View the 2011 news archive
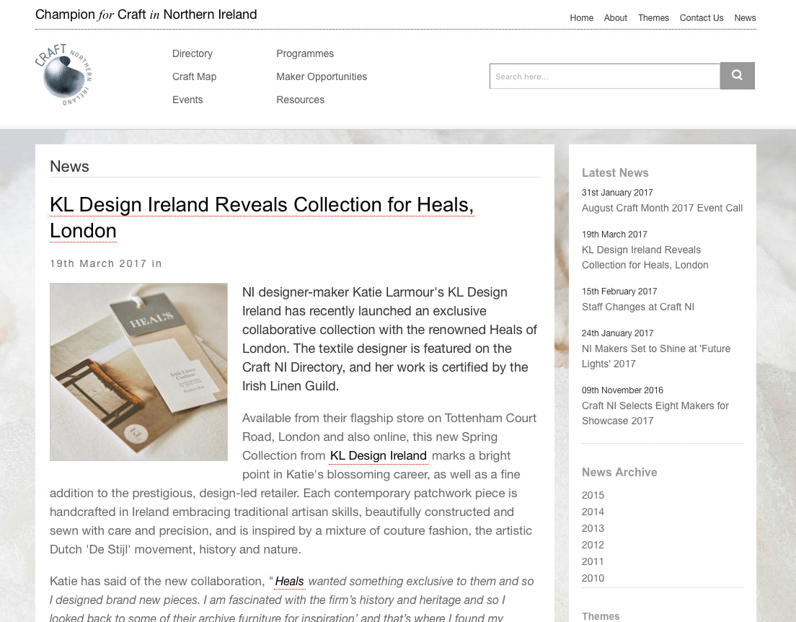796x622 pixels. pos(593,561)
